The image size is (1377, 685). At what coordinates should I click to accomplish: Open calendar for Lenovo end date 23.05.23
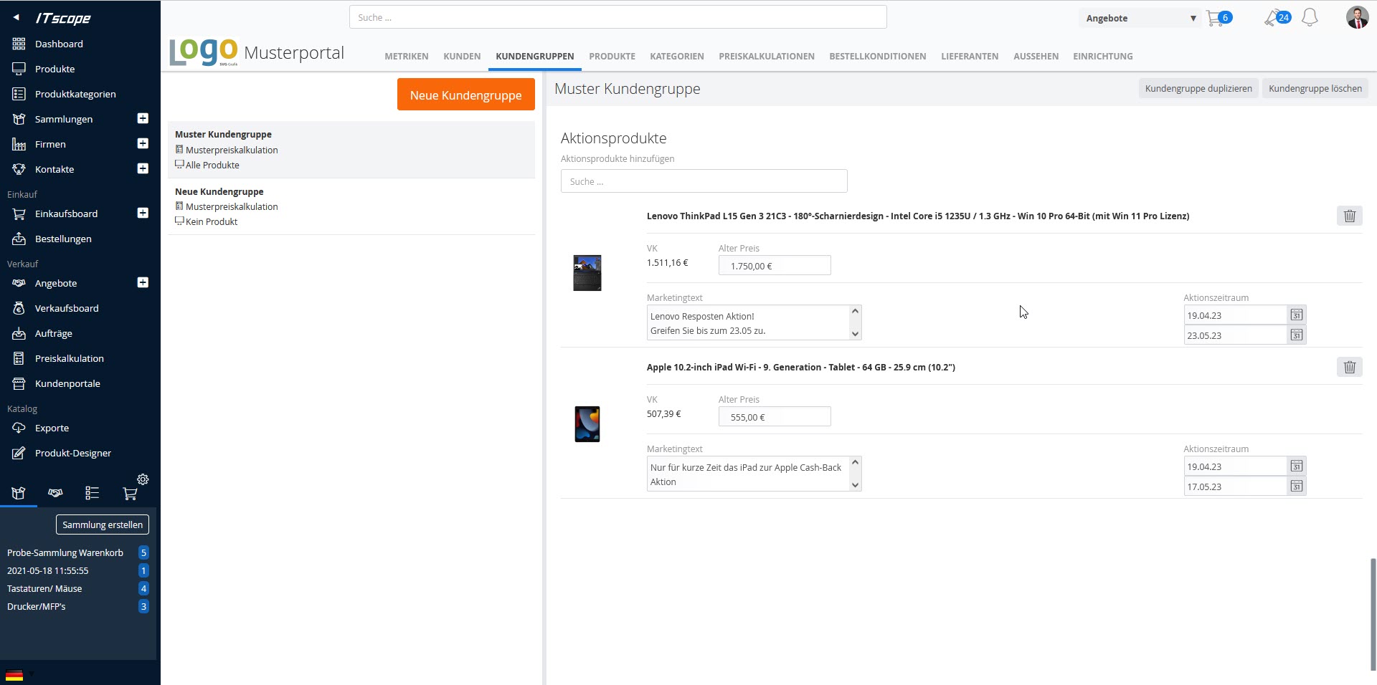tap(1296, 335)
